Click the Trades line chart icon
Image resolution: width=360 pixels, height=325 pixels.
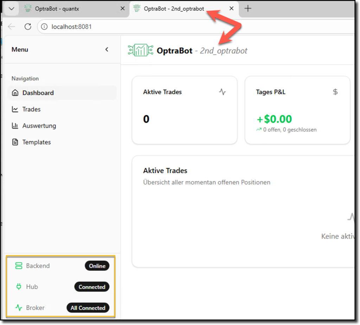(x=15, y=110)
